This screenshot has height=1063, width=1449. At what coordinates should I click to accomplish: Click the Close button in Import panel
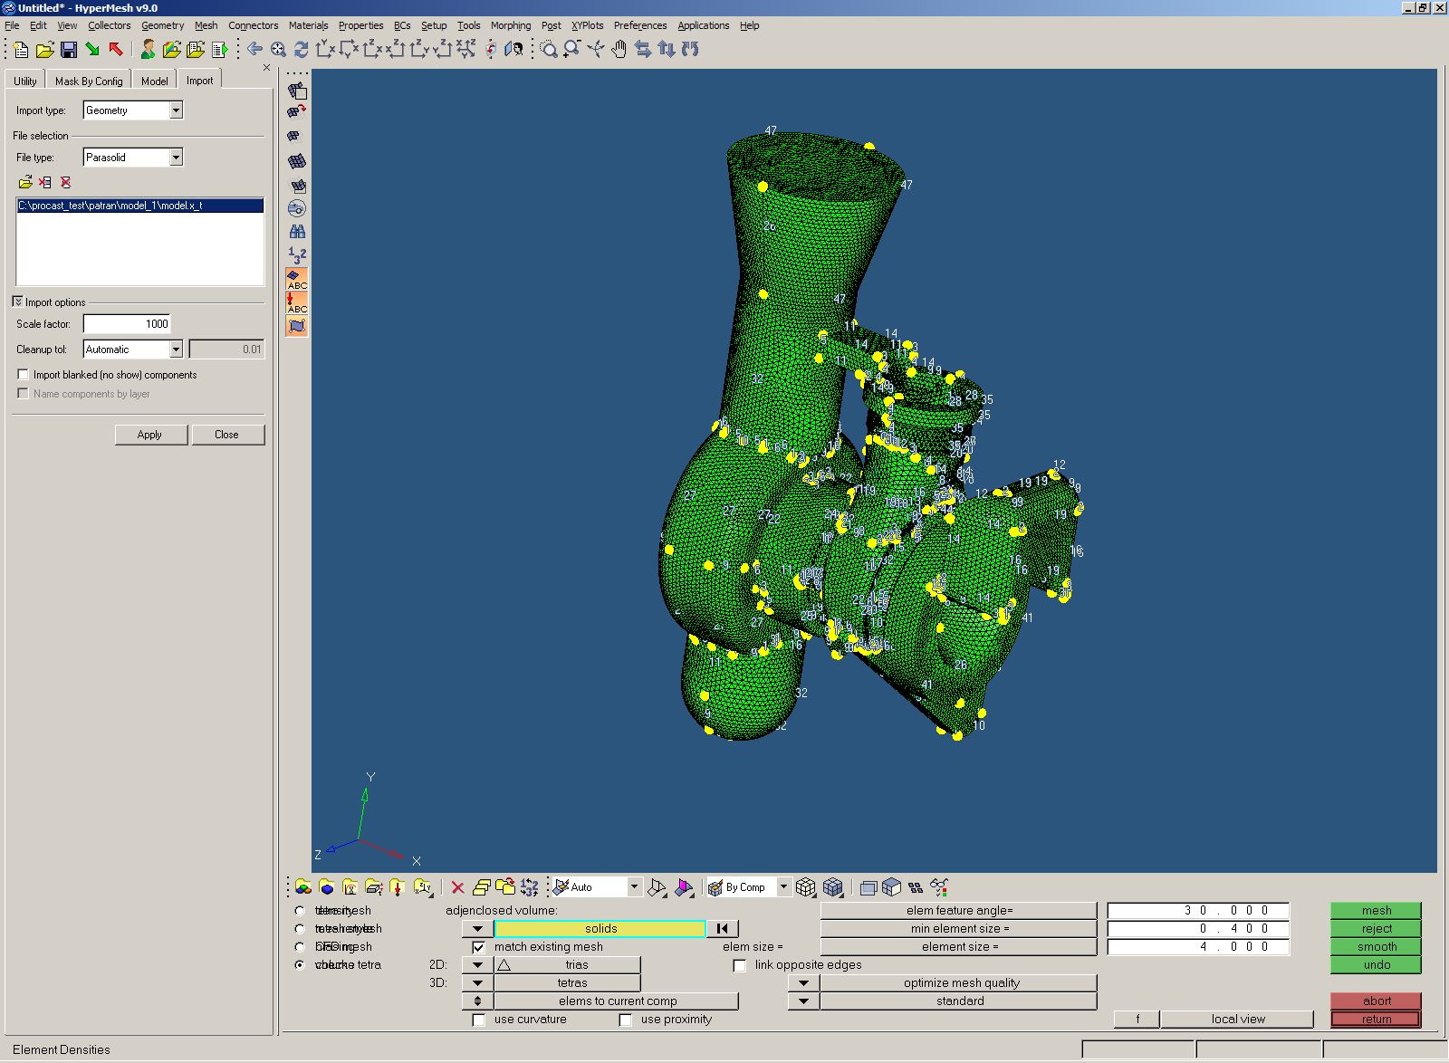pyautogui.click(x=226, y=435)
